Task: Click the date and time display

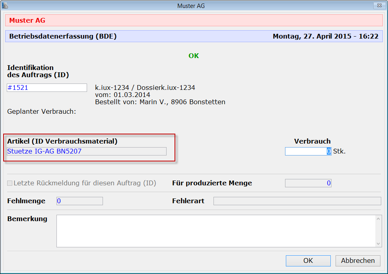Action: (325, 37)
